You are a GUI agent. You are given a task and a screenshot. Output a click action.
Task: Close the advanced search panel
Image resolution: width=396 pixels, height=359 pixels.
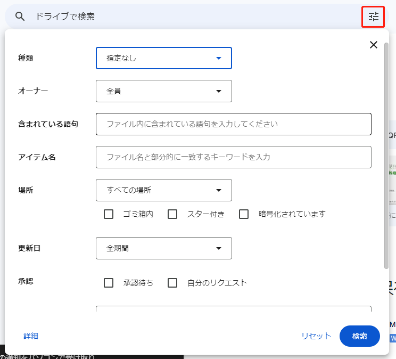click(x=374, y=45)
